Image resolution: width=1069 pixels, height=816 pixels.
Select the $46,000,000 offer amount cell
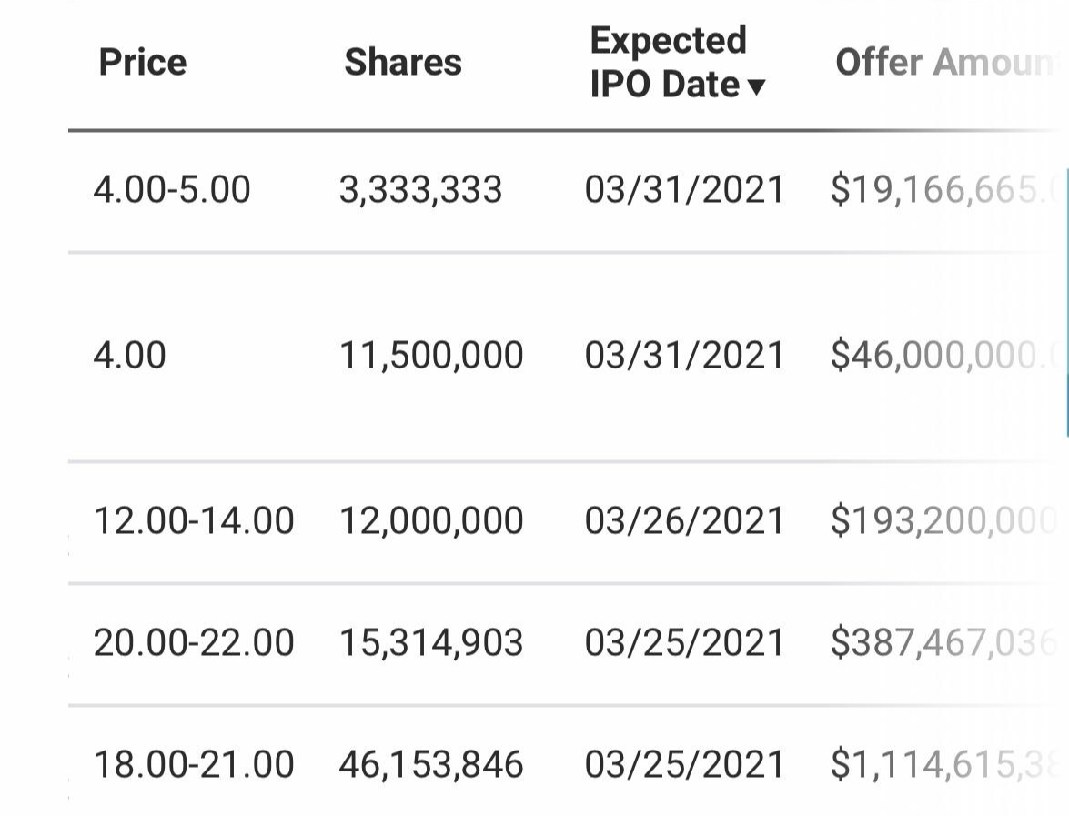point(943,355)
